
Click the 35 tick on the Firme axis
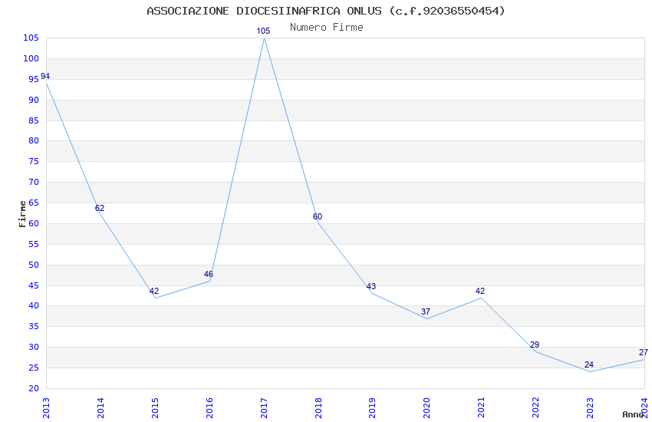[x=34, y=326]
